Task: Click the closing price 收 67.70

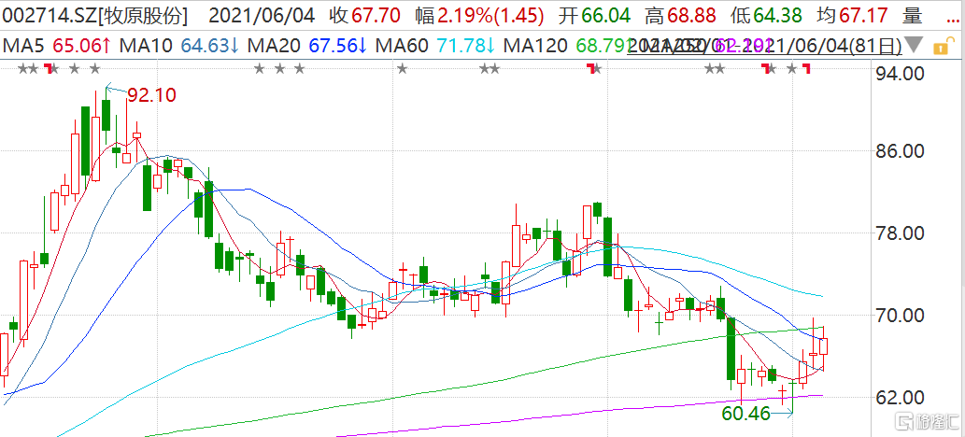Action: pyautogui.click(x=365, y=15)
